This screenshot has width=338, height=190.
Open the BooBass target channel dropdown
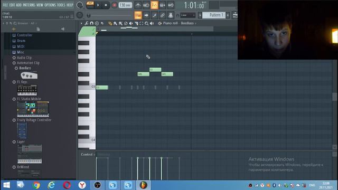click(x=189, y=23)
